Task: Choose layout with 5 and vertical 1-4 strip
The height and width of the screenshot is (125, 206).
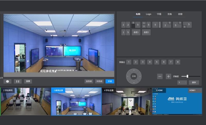Action: 157,25
